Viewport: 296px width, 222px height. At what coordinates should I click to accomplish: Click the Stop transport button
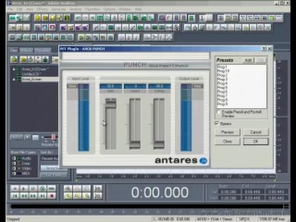click(x=15, y=188)
